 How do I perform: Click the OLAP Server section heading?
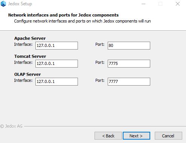point(27,74)
